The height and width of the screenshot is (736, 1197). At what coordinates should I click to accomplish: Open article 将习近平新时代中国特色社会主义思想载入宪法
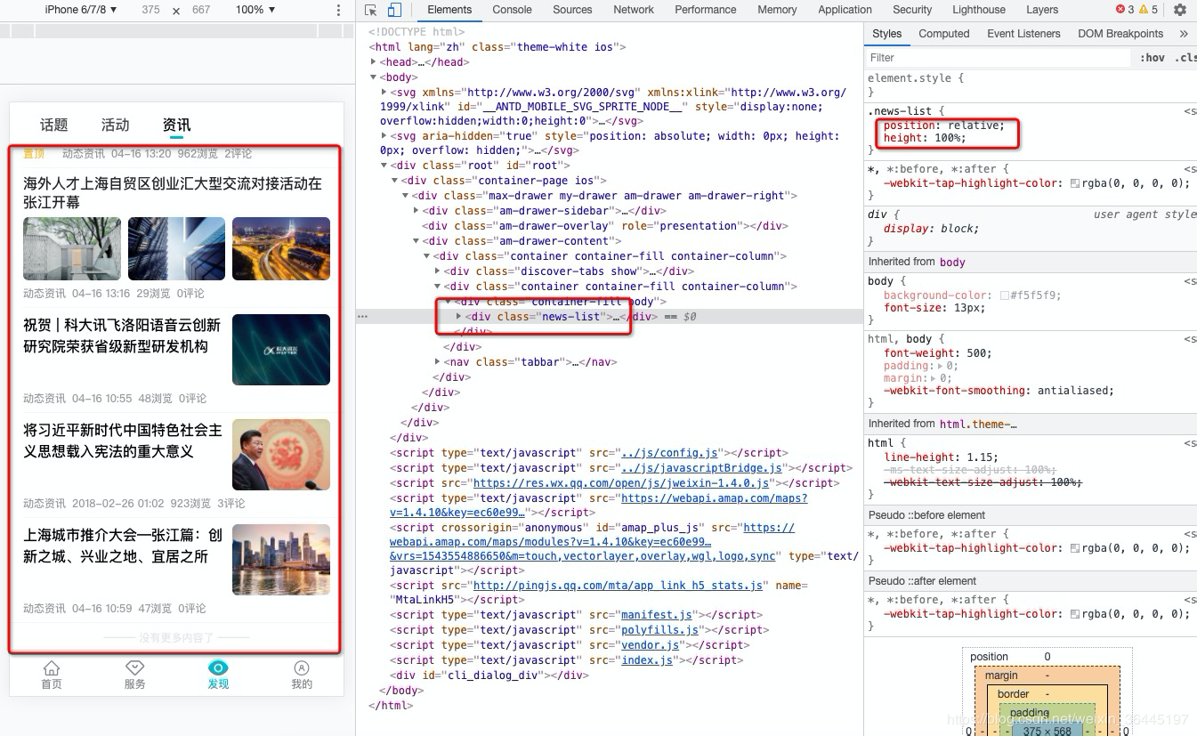(123, 441)
